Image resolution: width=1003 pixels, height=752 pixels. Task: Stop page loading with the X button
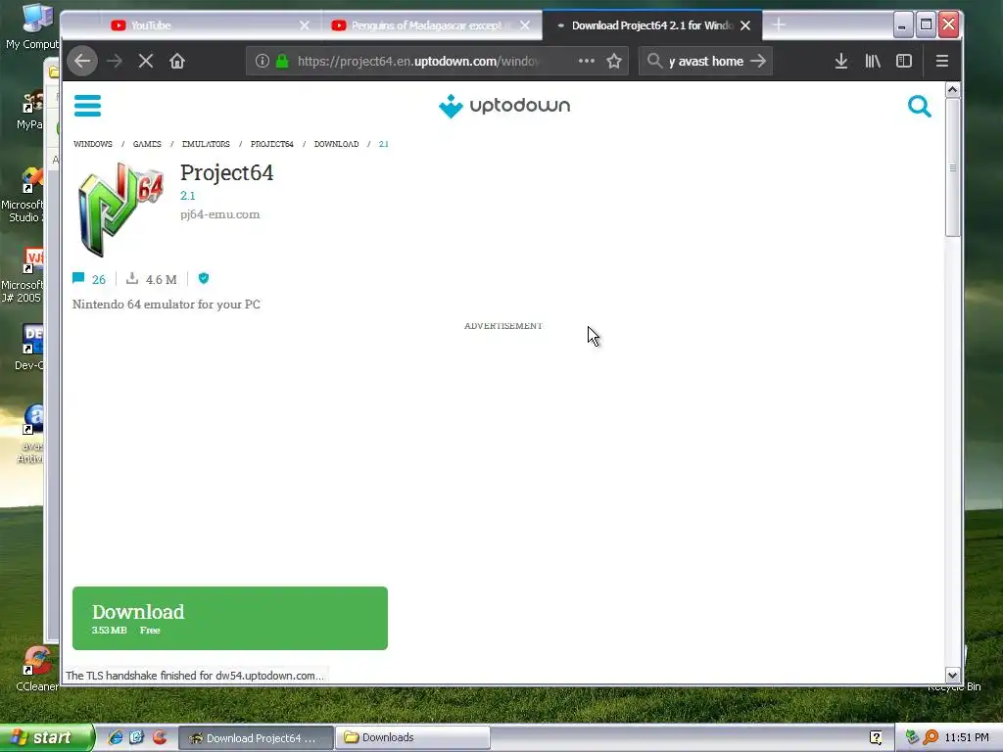coord(146,62)
